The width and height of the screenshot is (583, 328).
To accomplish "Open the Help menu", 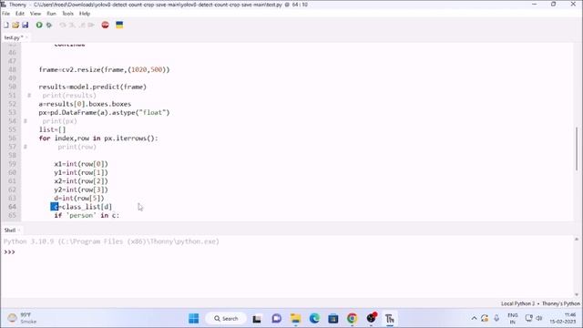I will (85, 14).
